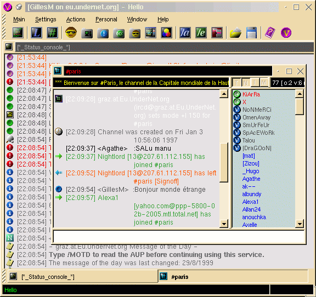The height and width of the screenshot is (297, 316).
Task: Click the #paris window title icon
Action: [x=58, y=71]
